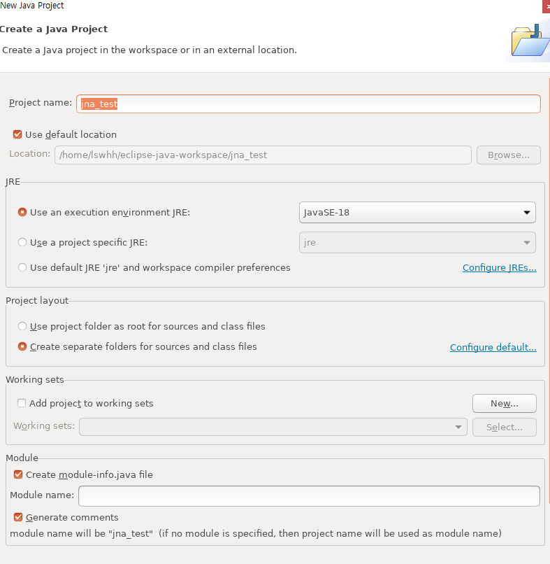Uncheck Create module-info.java file
The width and height of the screenshot is (550, 564).
[x=17, y=474]
